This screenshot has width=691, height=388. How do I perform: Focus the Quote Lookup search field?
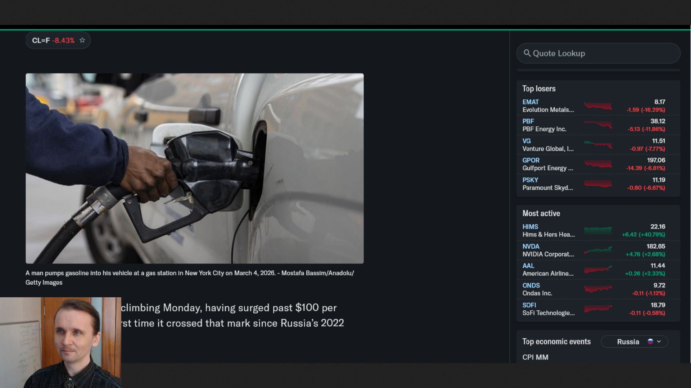(598, 53)
